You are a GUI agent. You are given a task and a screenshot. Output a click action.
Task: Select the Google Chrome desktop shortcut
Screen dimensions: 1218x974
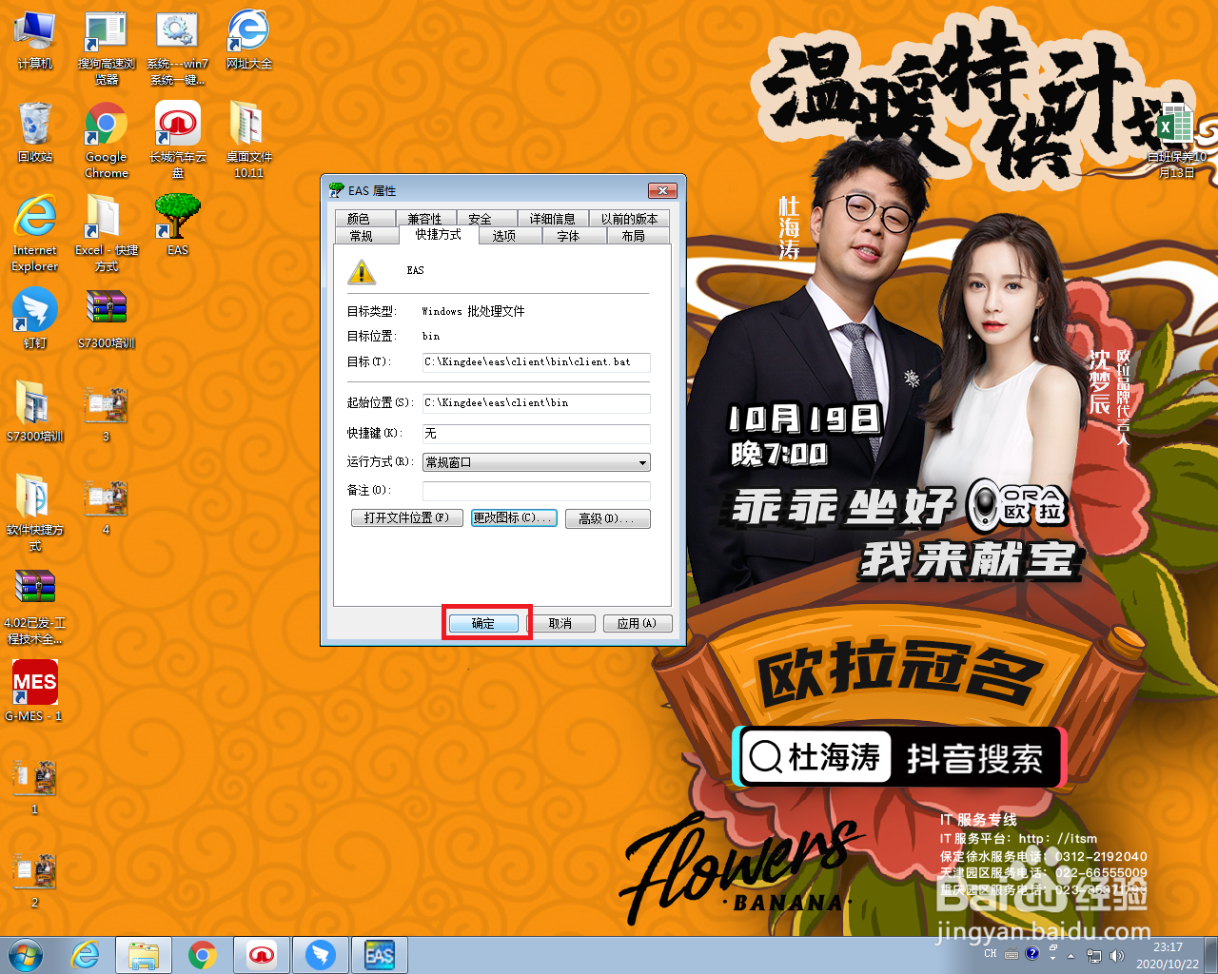click(106, 141)
